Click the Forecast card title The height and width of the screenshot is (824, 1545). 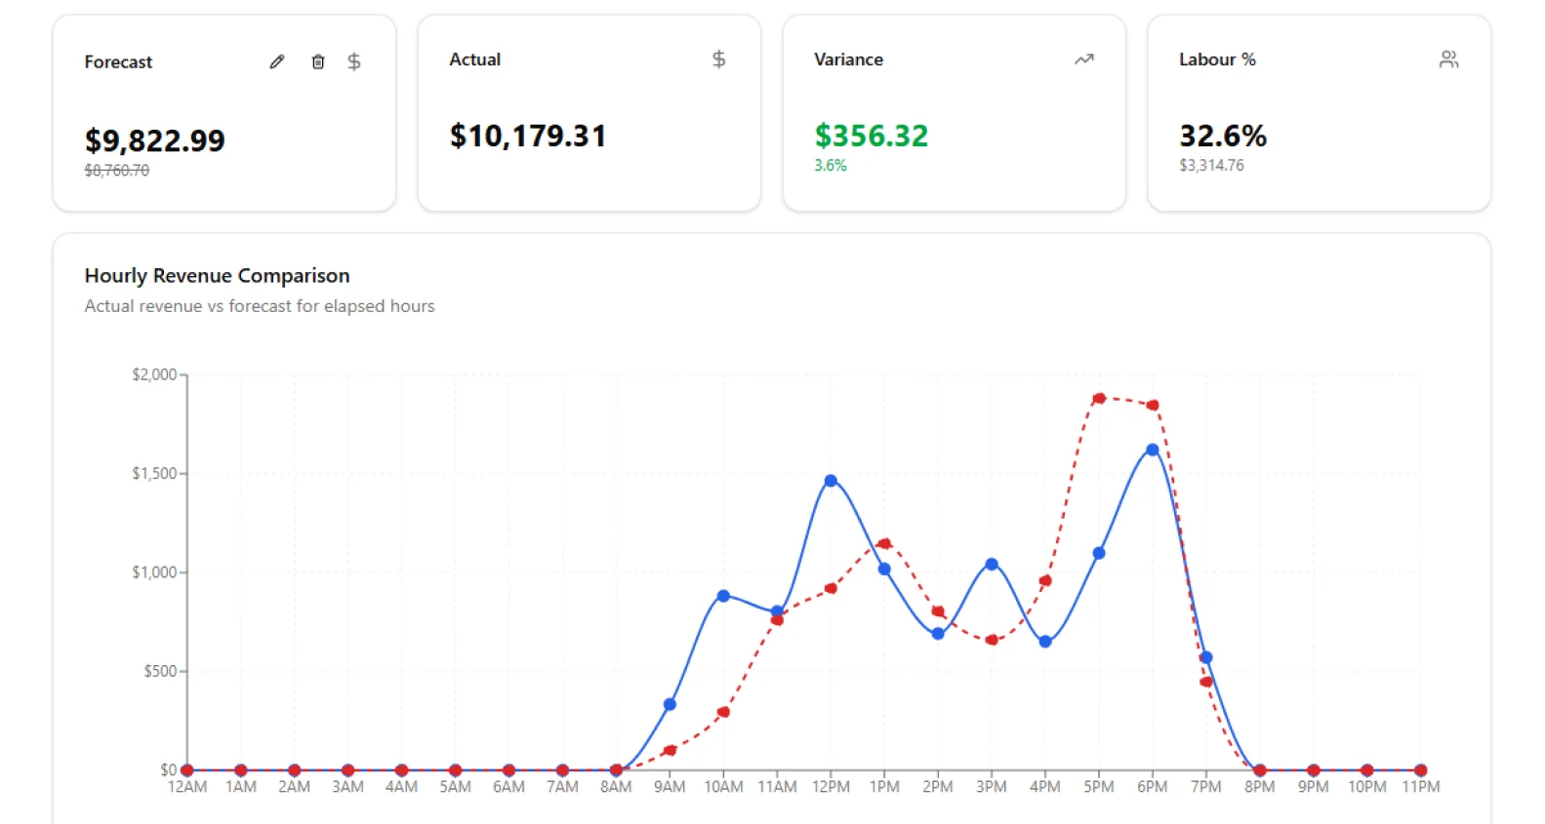click(118, 61)
